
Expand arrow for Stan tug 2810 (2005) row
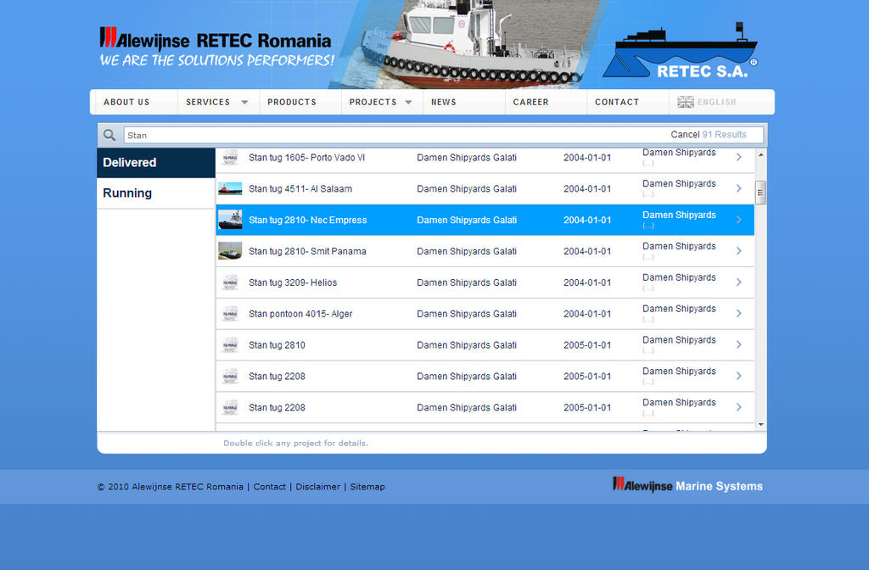click(x=739, y=344)
